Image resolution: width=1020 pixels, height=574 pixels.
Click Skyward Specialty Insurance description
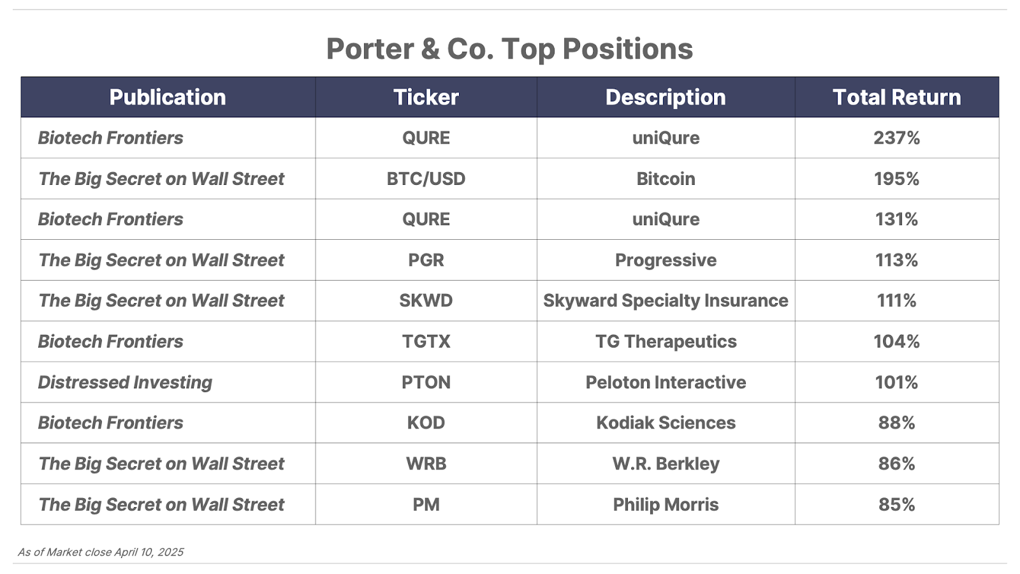click(666, 300)
